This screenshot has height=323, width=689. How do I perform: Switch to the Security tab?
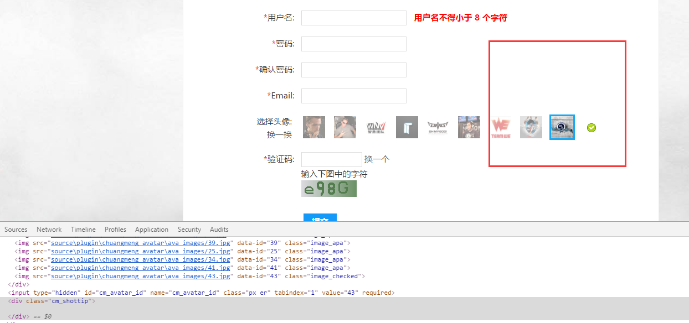click(189, 230)
